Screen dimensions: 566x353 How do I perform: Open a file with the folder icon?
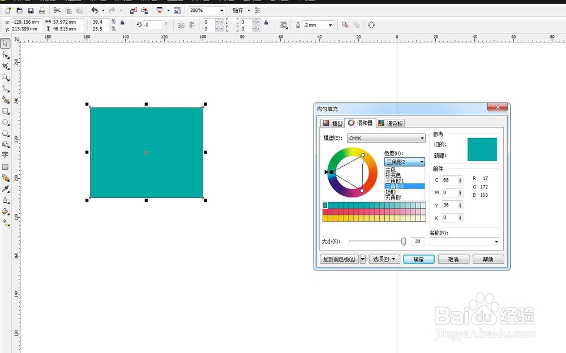(x=19, y=11)
